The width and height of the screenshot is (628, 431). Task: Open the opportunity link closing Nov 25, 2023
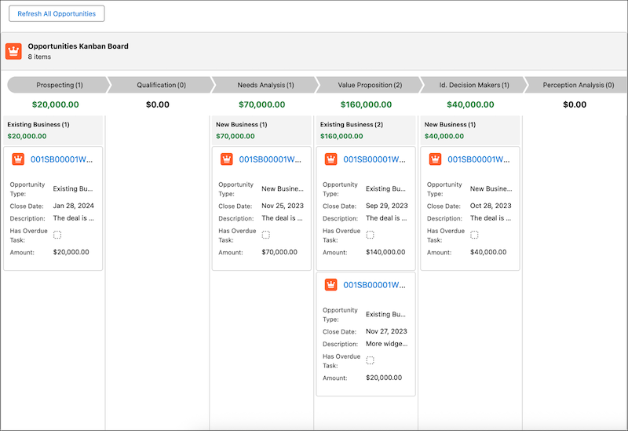[x=270, y=159]
